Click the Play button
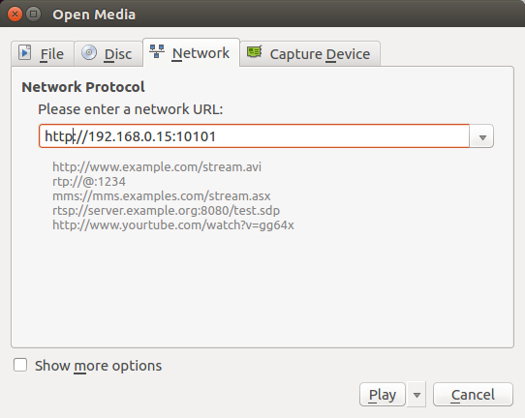Viewport: 525px width, 418px height. click(383, 395)
